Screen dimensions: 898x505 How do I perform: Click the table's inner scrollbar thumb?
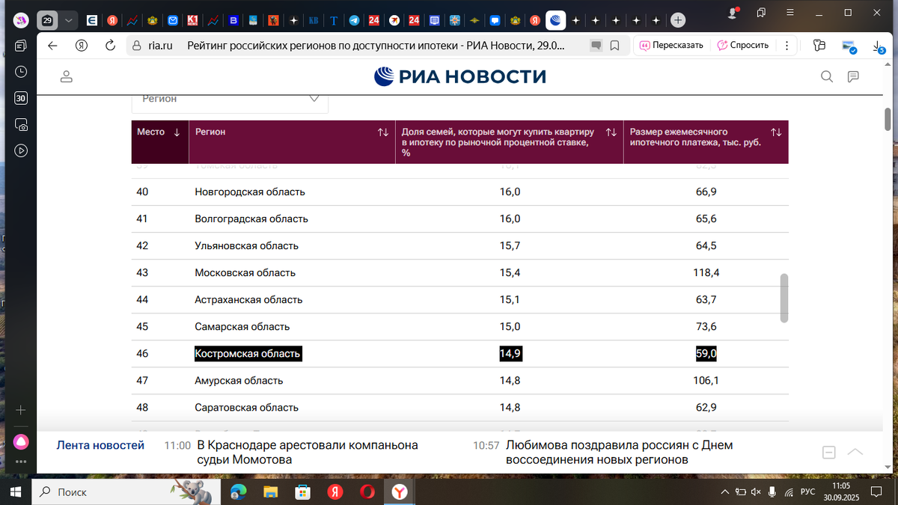click(784, 298)
